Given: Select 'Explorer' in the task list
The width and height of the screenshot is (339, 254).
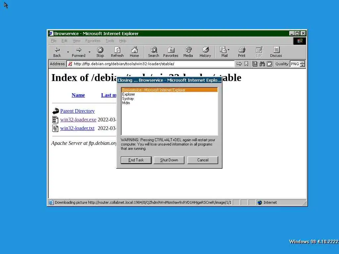Looking at the screenshot, I should (x=169, y=94).
